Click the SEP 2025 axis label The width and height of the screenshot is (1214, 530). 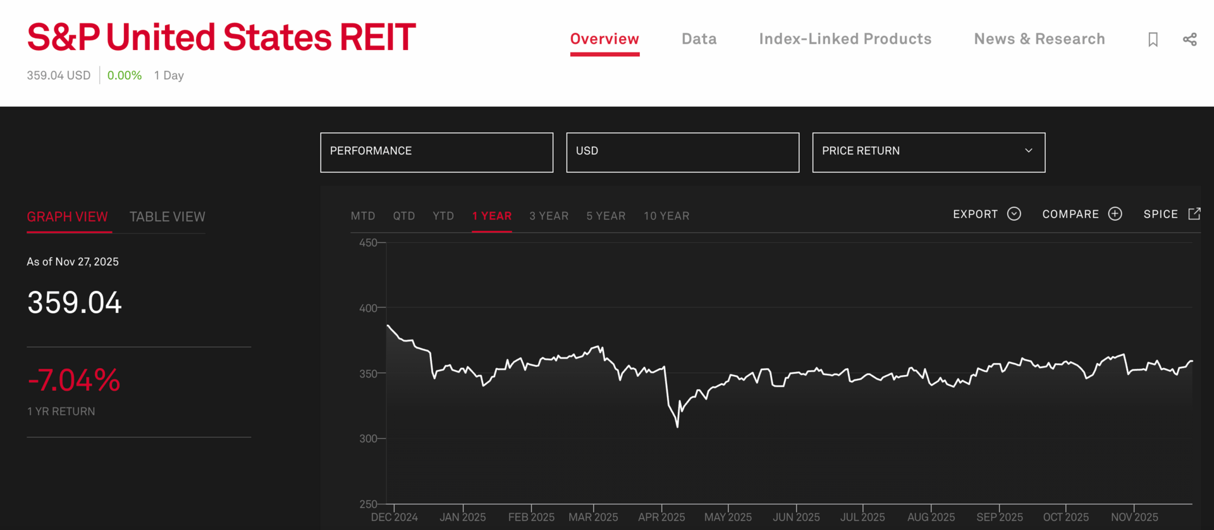pyautogui.click(x=1000, y=517)
